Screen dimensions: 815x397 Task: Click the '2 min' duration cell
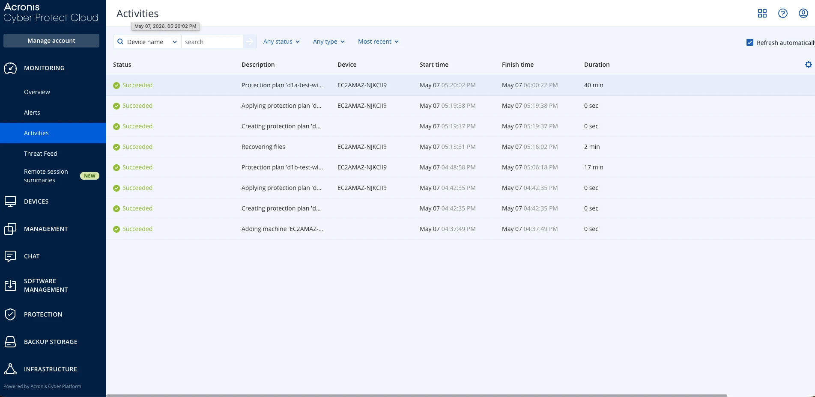coord(592,147)
